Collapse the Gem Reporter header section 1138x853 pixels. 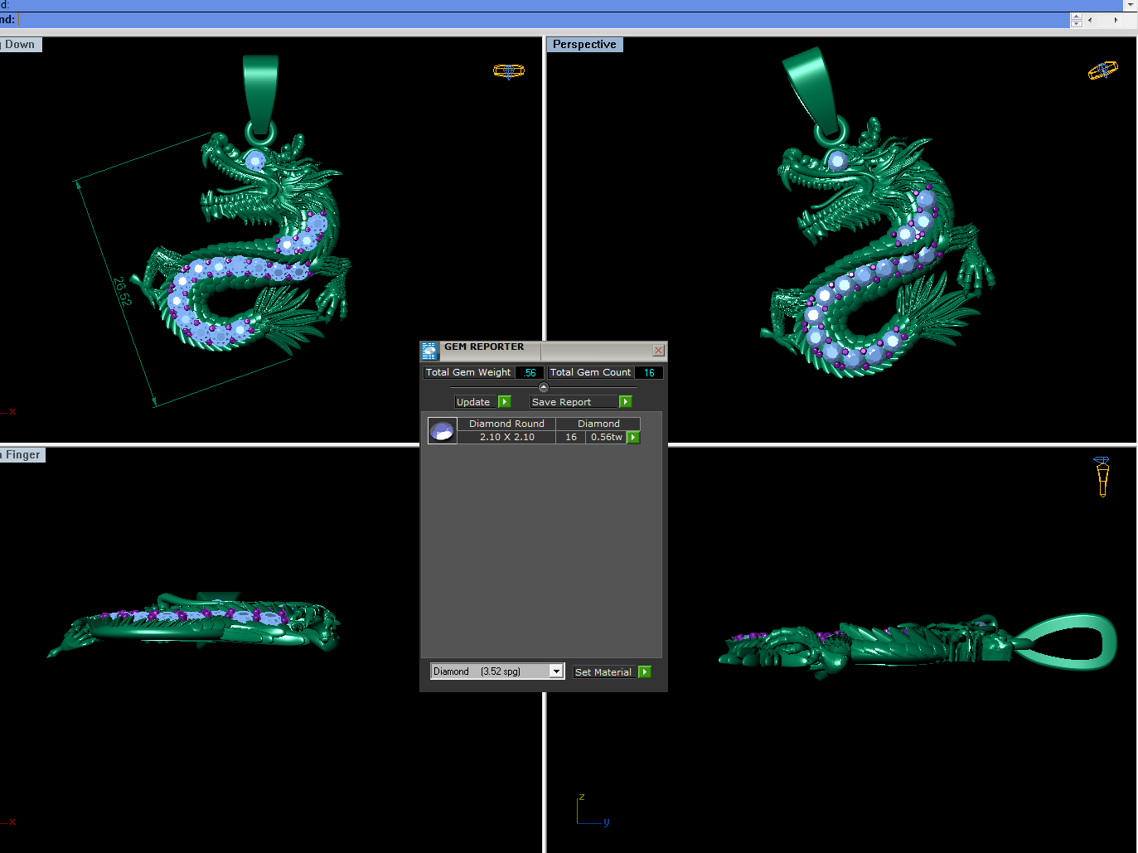point(544,387)
